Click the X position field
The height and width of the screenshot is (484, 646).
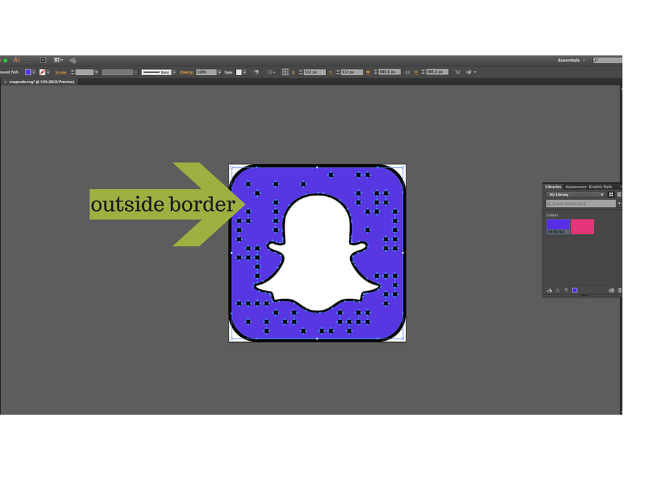tap(315, 72)
